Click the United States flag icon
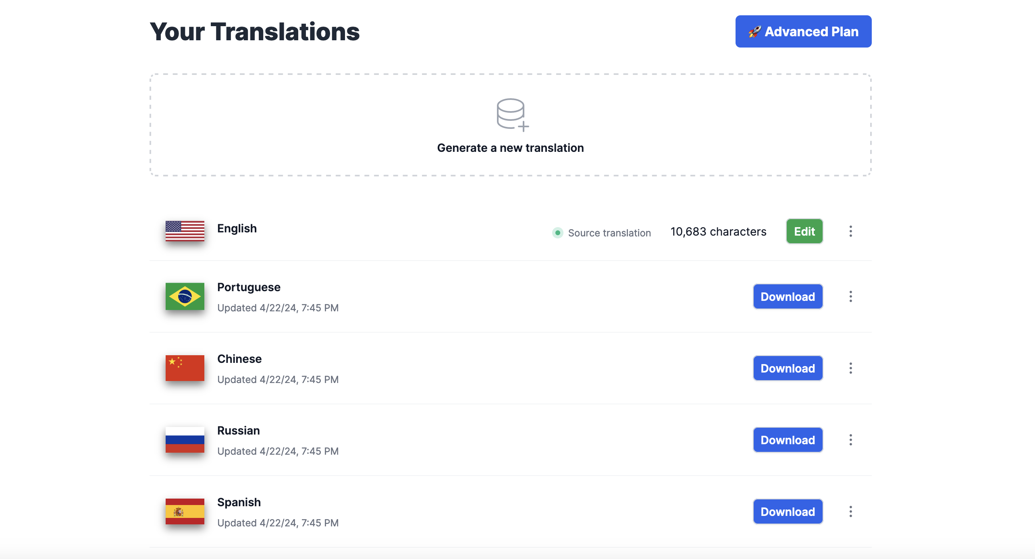This screenshot has width=1035, height=559. 185,231
